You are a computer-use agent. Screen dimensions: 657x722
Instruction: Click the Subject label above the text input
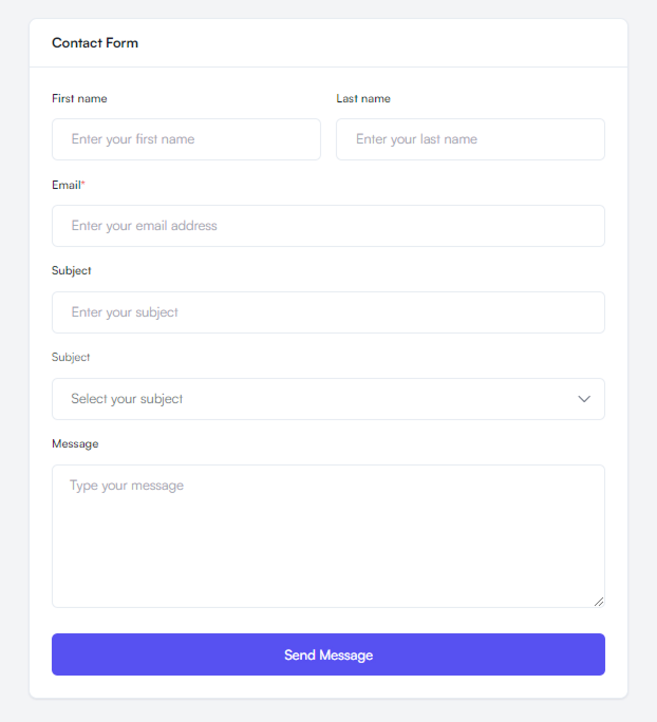pyautogui.click(x=71, y=271)
